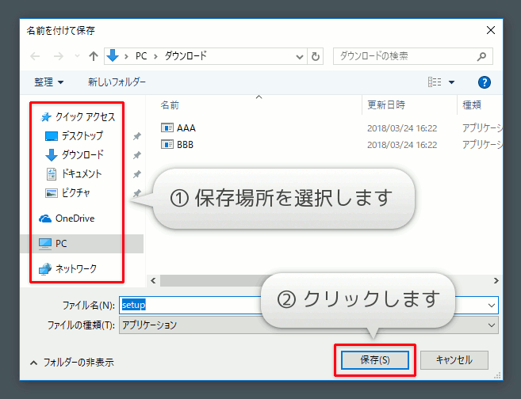Click the search magnifier icon

(x=481, y=56)
